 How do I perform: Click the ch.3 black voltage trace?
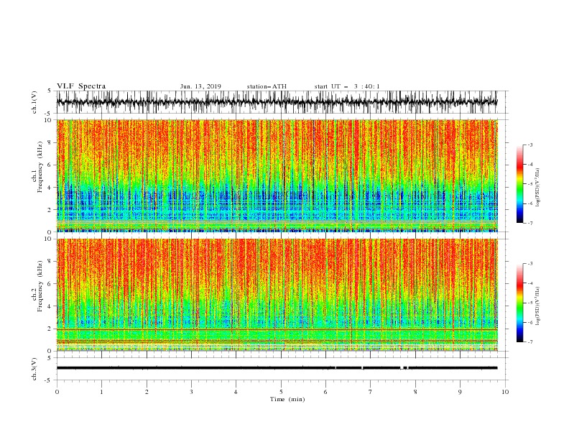tap(277, 368)
